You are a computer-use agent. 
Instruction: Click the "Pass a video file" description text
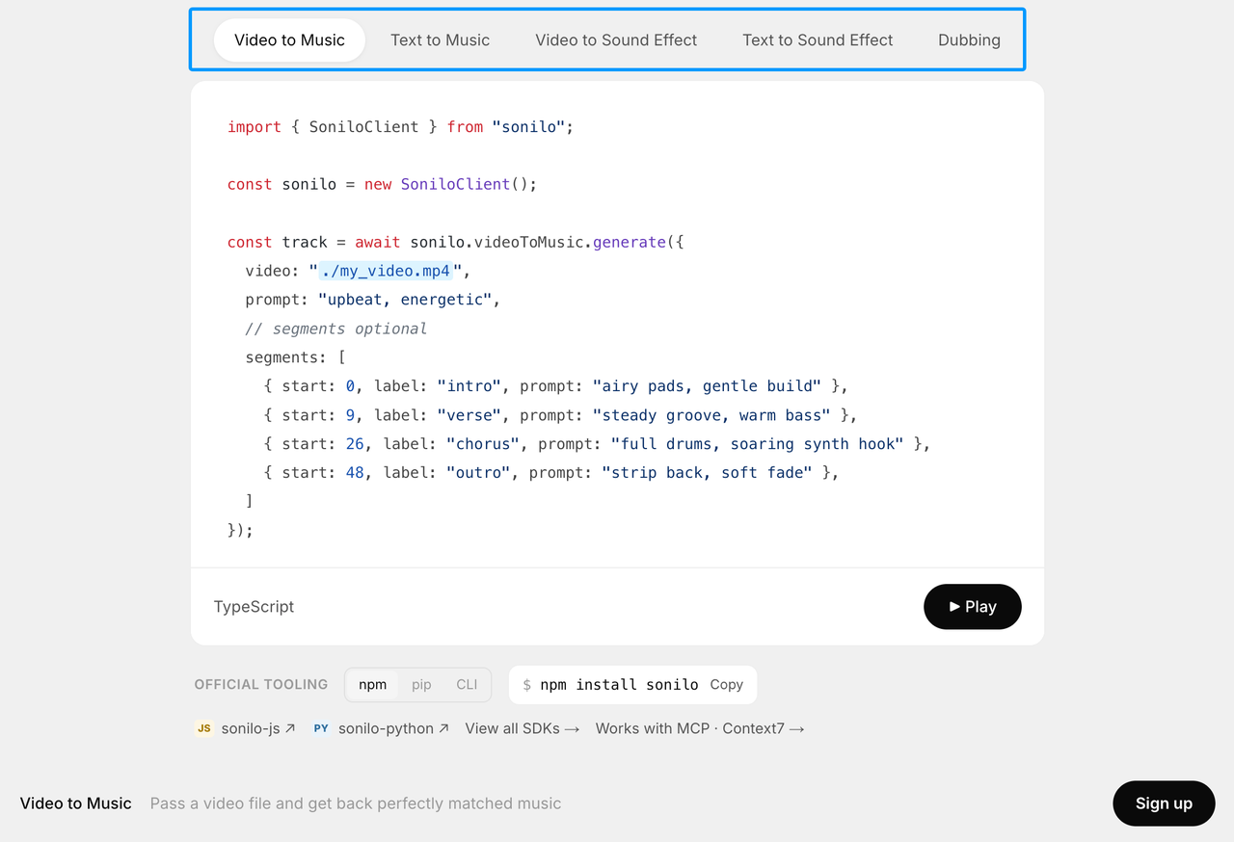(356, 803)
